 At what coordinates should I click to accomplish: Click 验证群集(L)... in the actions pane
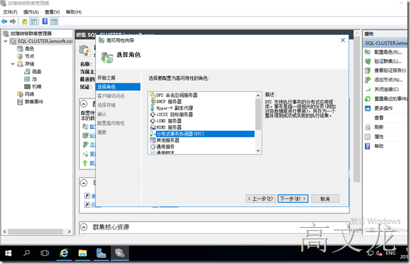tap(388, 62)
